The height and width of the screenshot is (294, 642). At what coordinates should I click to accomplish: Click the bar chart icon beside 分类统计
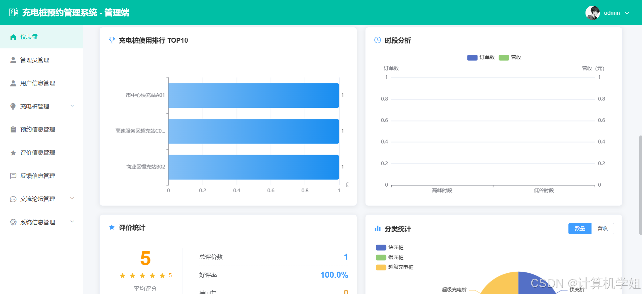[378, 229]
